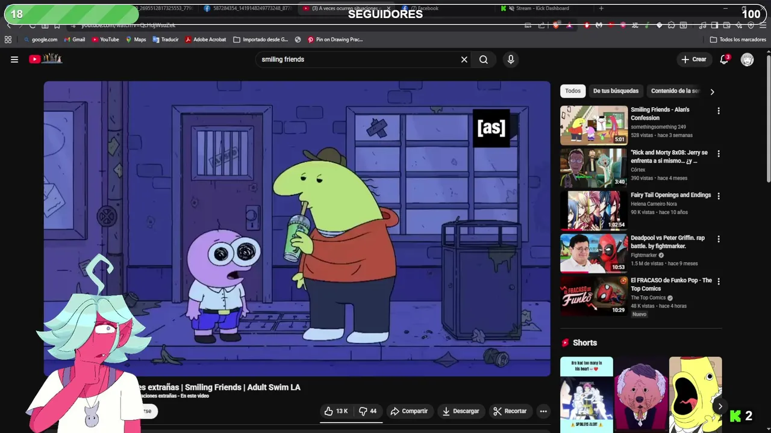
Task: Select 'De tus búsquedas' filter chip
Action: pyautogui.click(x=616, y=91)
